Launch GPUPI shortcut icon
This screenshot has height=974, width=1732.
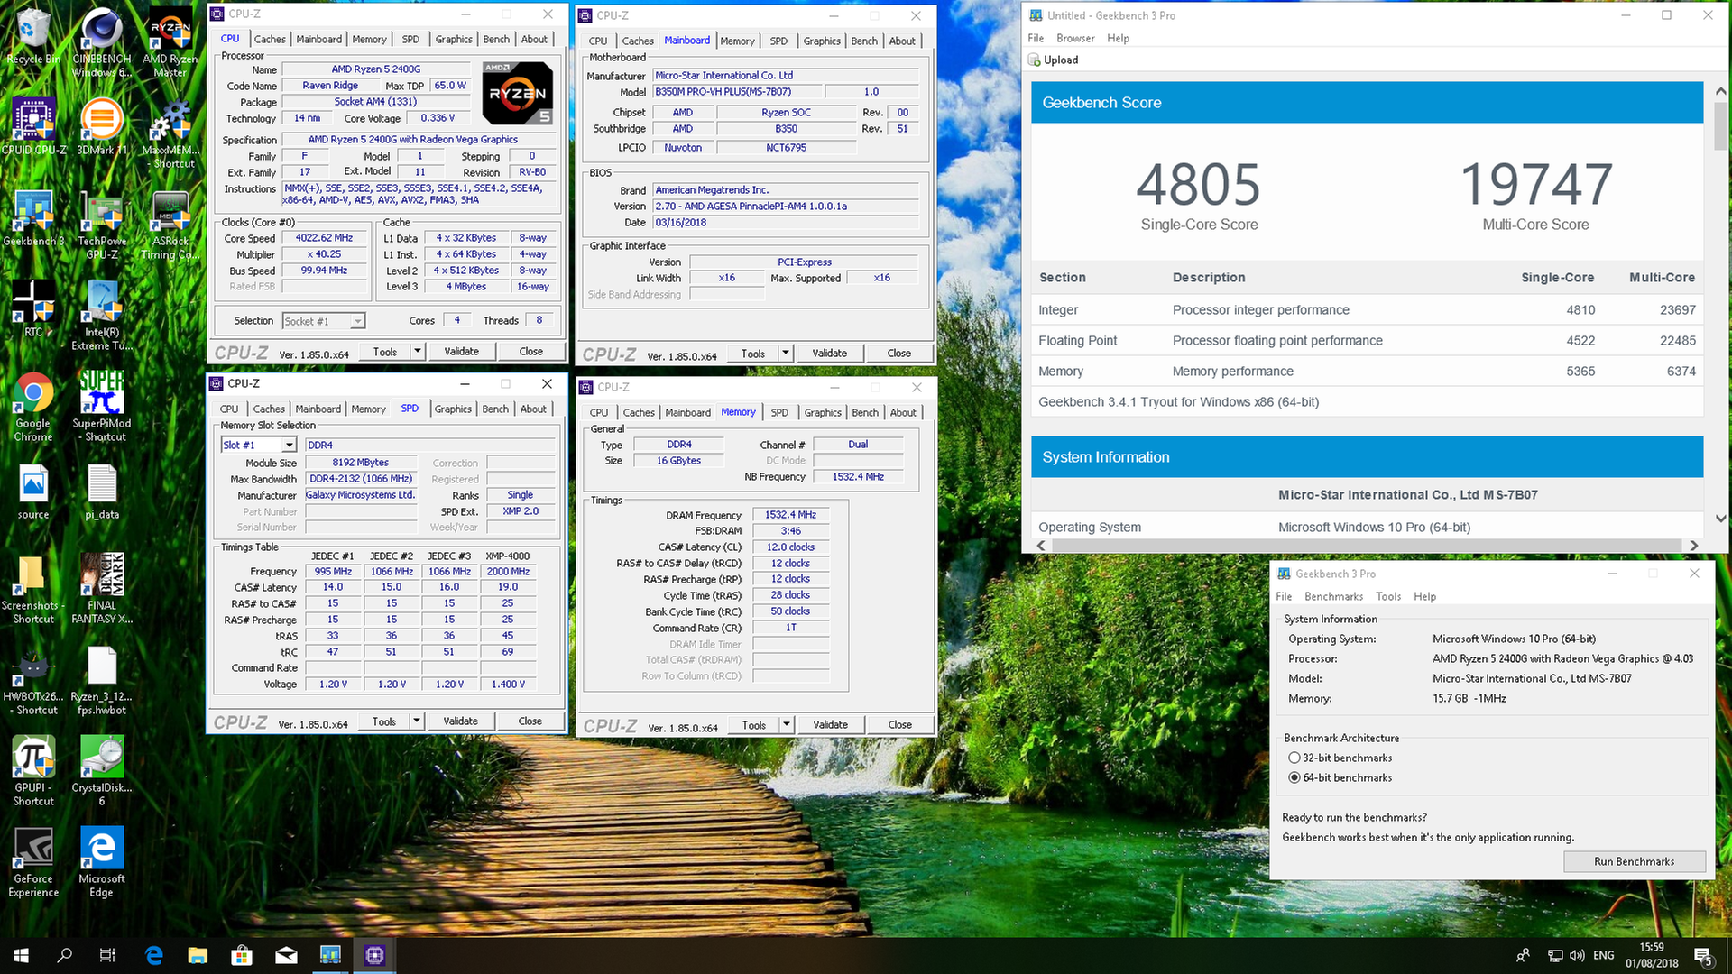(33, 771)
